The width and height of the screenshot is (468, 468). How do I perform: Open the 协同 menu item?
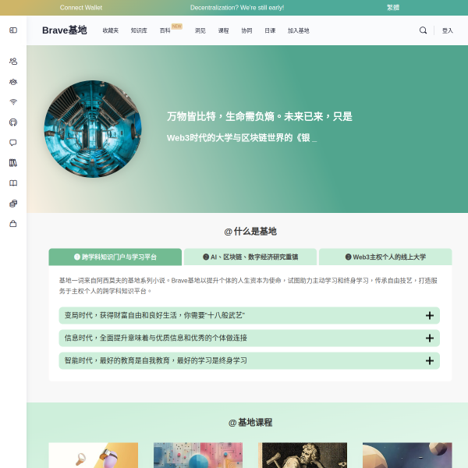coord(246,30)
